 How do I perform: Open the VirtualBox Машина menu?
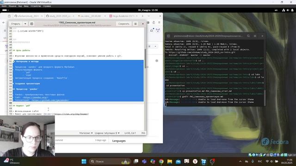click(x=12, y=6)
